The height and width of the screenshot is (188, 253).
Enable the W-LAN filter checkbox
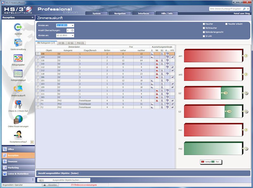click(x=204, y=36)
